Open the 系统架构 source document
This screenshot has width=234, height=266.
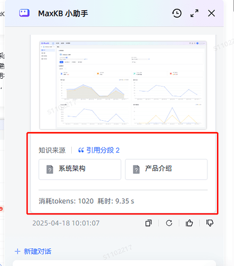coord(80,169)
